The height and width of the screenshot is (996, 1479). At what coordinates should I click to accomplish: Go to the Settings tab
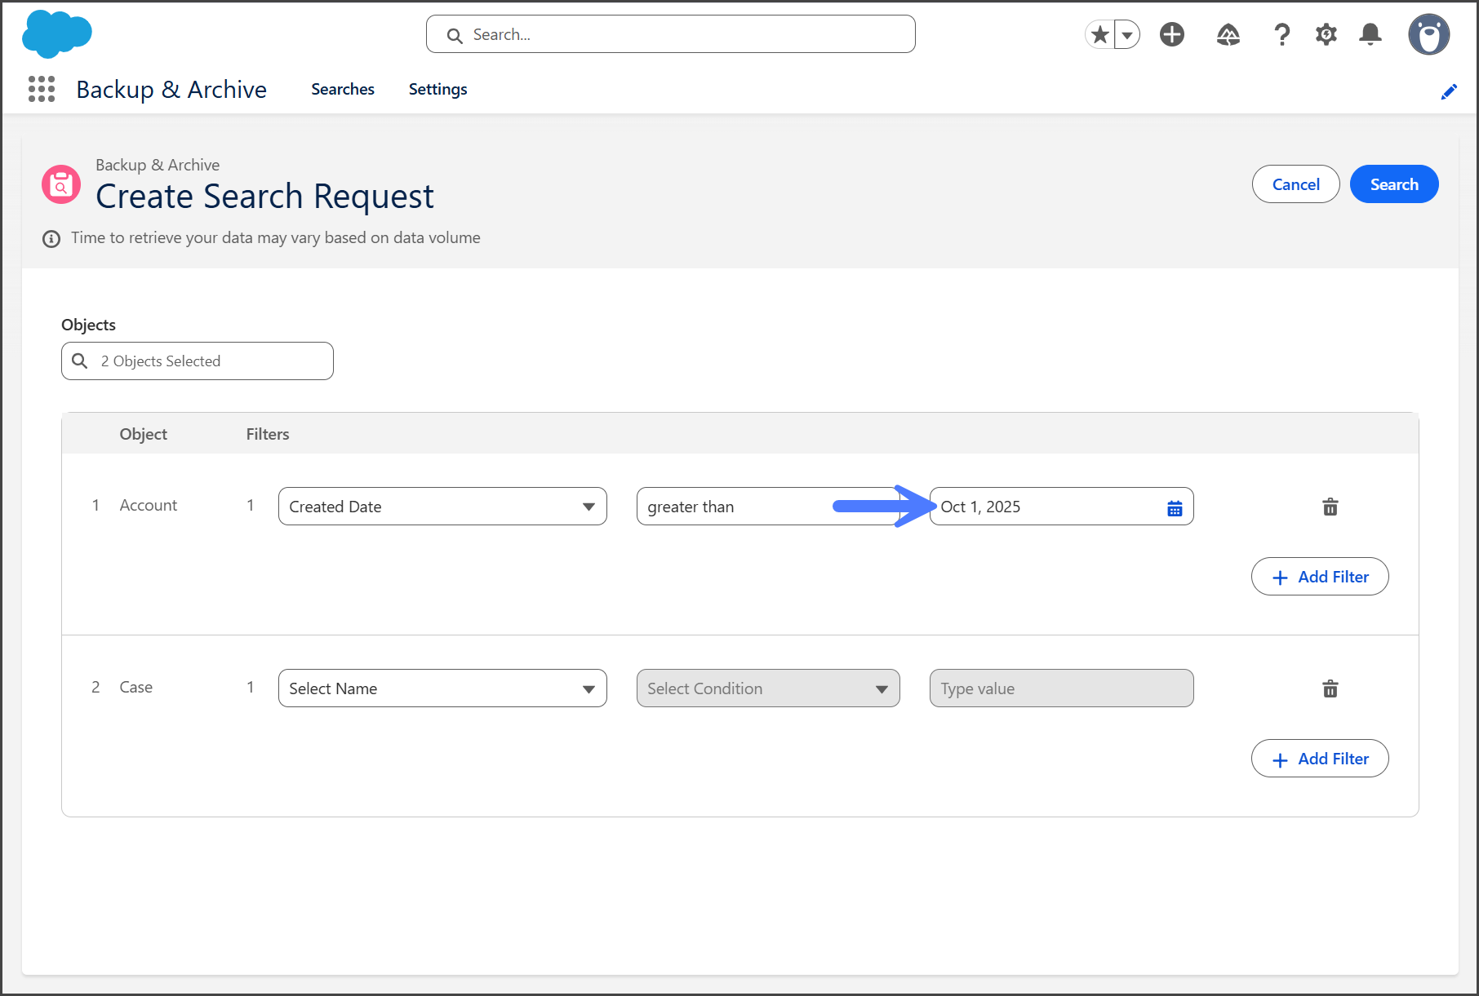tap(437, 89)
